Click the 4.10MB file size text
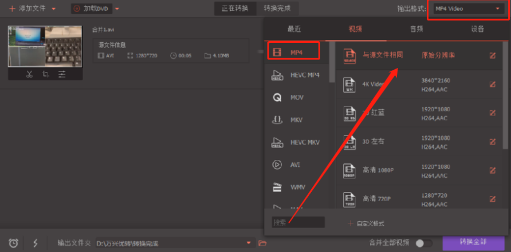The height and width of the screenshot is (252, 511). (221, 55)
